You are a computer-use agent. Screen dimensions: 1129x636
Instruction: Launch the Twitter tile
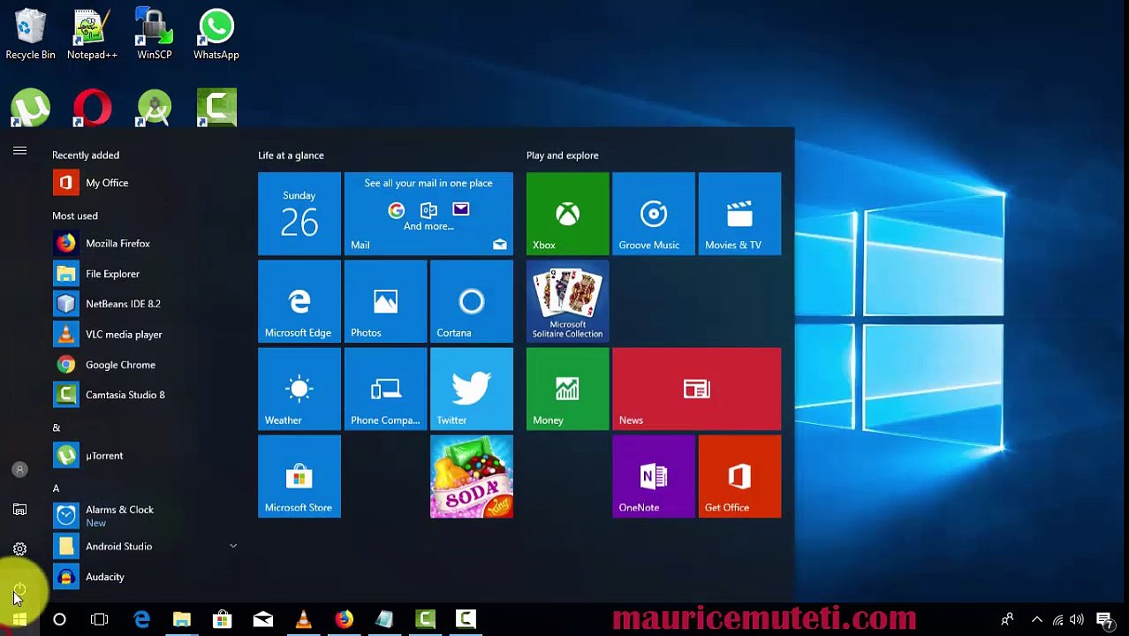[471, 389]
